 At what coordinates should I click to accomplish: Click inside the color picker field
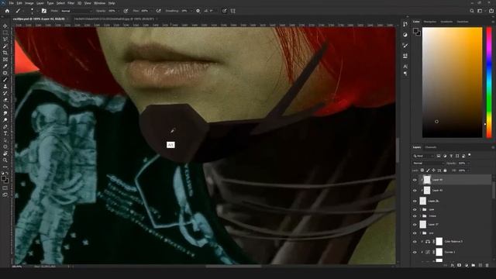coord(452,82)
